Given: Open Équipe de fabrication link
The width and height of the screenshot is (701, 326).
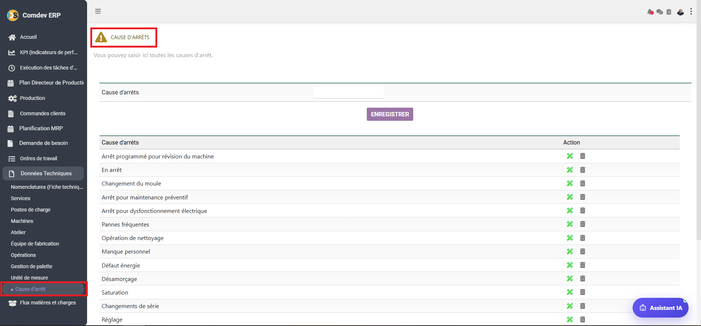Looking at the screenshot, I should pos(35,244).
